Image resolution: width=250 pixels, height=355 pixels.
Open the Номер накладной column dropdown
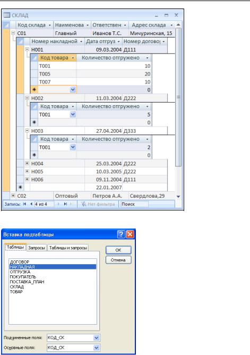[x=81, y=41]
